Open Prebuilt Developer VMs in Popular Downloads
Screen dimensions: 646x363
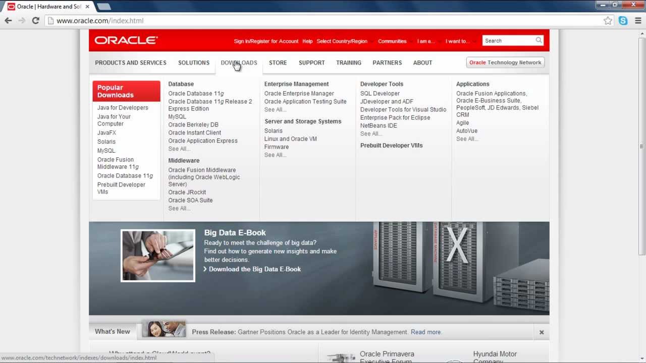tap(121, 188)
